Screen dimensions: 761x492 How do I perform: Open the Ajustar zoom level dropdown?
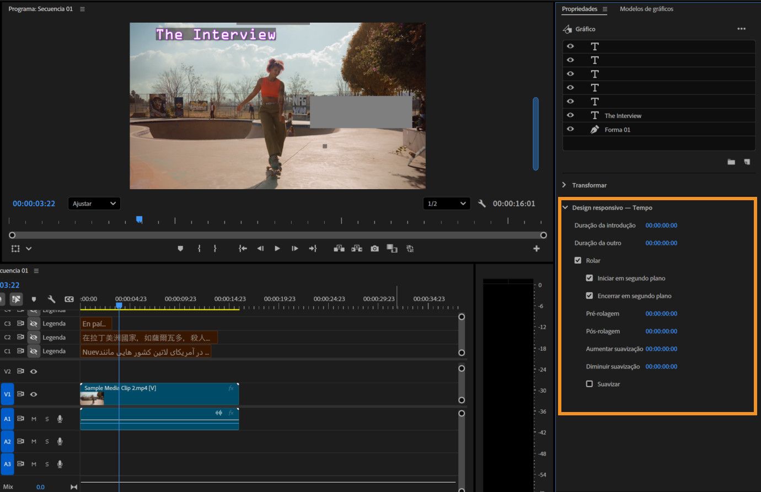point(94,204)
